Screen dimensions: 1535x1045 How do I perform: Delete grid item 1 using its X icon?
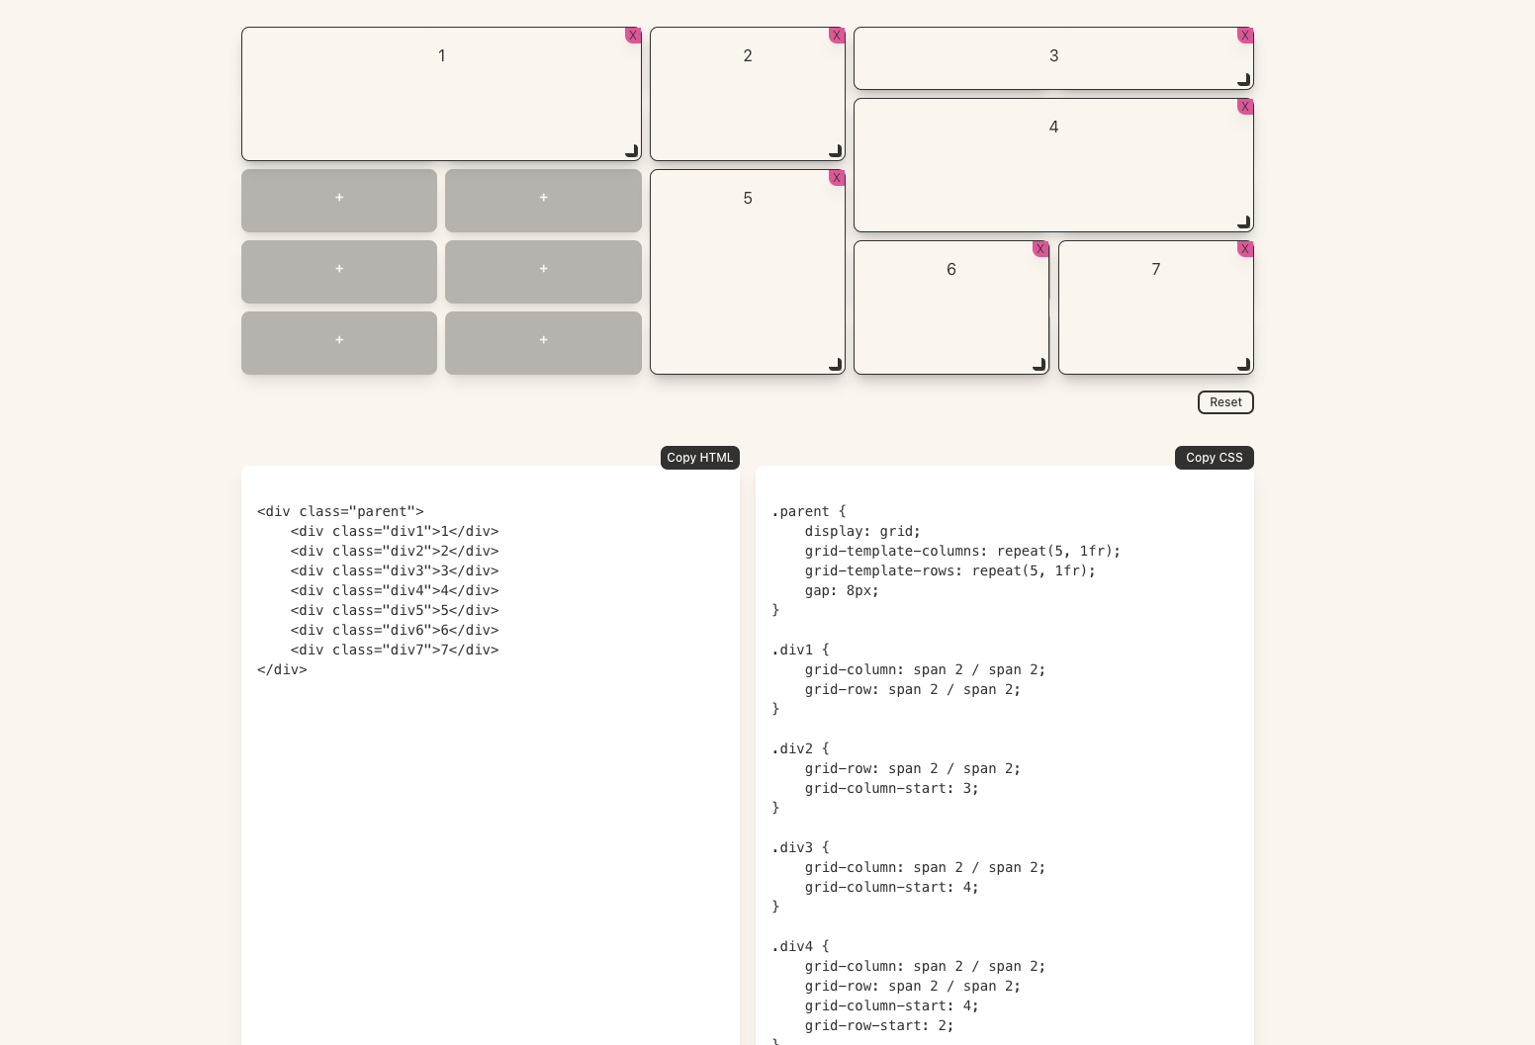pos(633,36)
